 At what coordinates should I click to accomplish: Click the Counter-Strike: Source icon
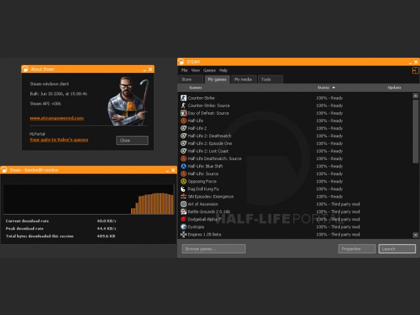pos(184,106)
